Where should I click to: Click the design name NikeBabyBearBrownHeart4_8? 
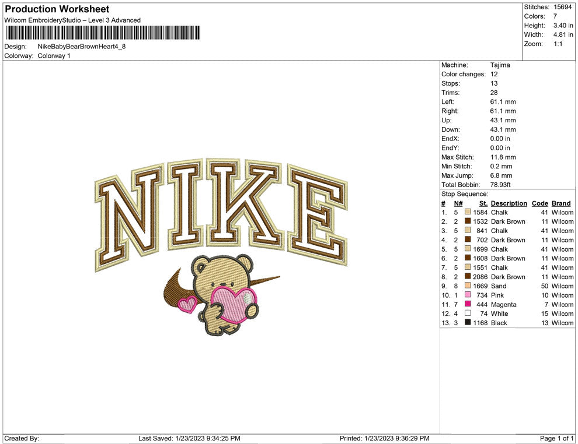coord(82,47)
